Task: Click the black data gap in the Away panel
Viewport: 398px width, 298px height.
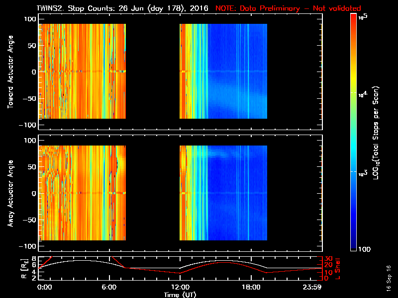Action: pos(152,193)
